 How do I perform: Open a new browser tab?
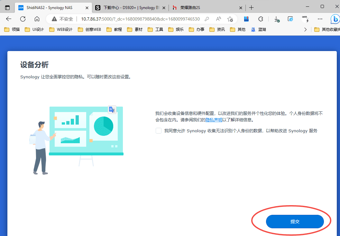tap(252, 7)
